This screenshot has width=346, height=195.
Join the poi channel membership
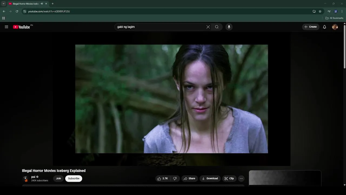click(58, 178)
